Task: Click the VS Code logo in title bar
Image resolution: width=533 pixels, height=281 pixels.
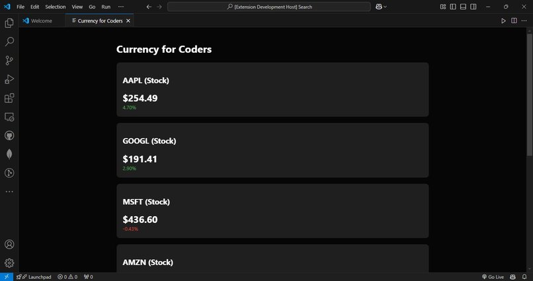Action: (x=7, y=7)
